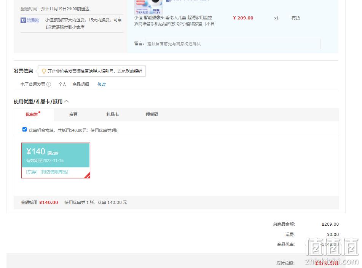Click the 留言 message input field
Image resolution: width=362 pixels, height=268 pixels.
coord(233,44)
